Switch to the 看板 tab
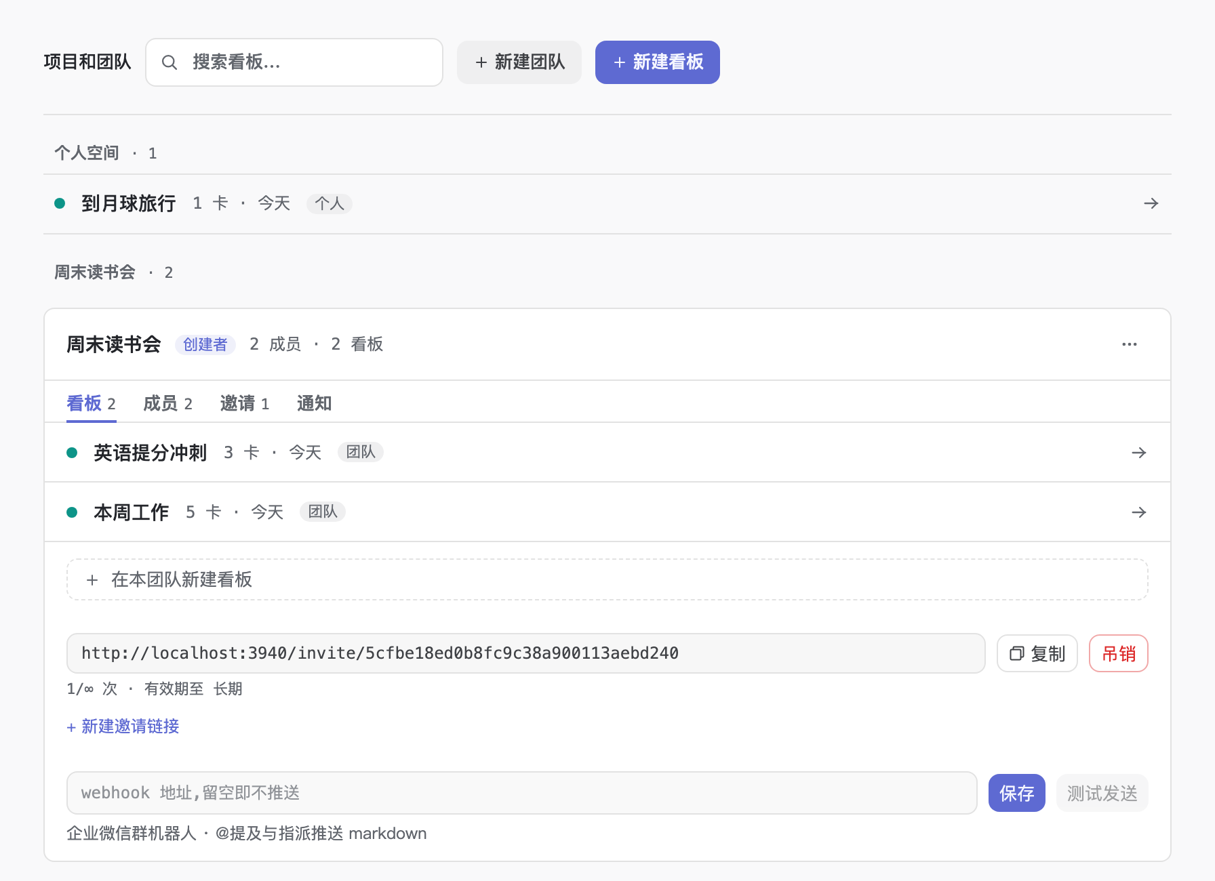 pyautogui.click(x=91, y=404)
